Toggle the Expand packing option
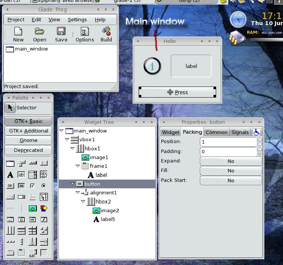 [x=231, y=161]
